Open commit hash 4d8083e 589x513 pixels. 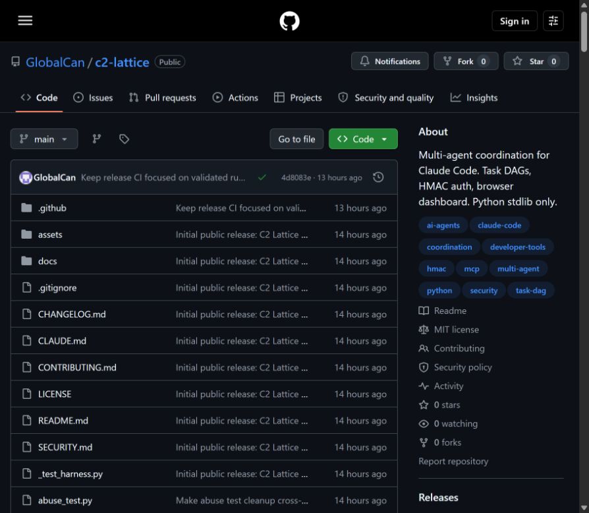tap(296, 177)
